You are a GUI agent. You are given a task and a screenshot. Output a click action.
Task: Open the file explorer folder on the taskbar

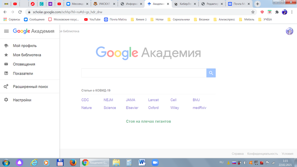click(116, 163)
